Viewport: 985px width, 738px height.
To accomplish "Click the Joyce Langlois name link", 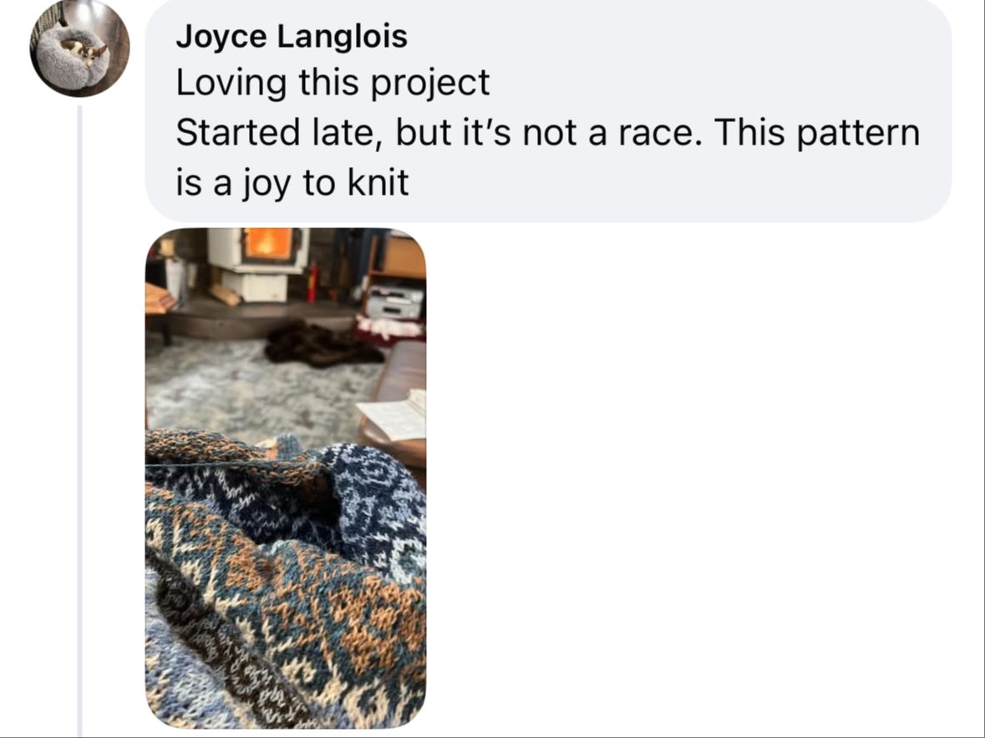I will pyautogui.click(x=292, y=36).
